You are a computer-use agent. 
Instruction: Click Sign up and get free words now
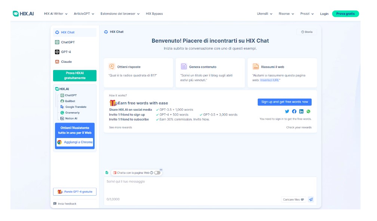[x=284, y=102]
